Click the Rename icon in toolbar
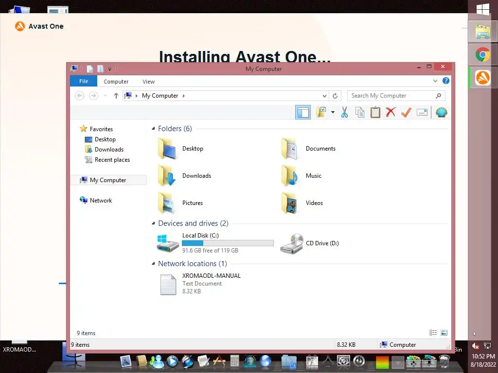This screenshot has height=373, width=498. click(x=422, y=112)
